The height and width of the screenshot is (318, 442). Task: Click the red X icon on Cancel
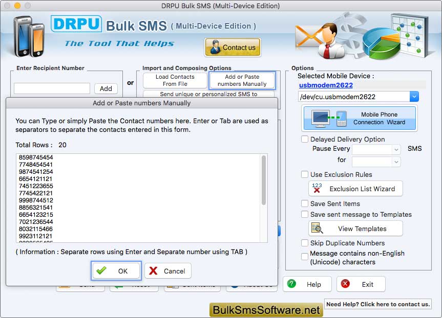pyautogui.click(x=153, y=271)
